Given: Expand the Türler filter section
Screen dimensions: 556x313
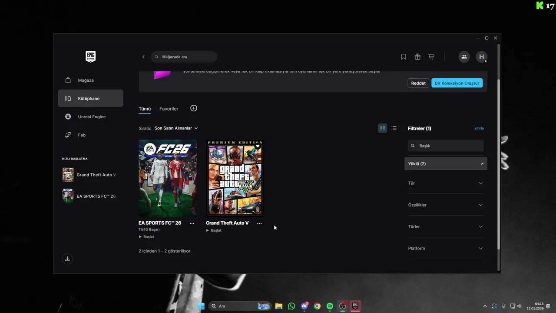Looking at the screenshot, I should [x=445, y=226].
